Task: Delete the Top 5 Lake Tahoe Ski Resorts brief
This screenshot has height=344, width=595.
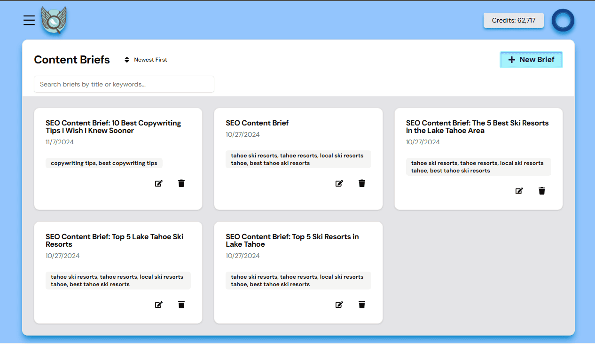Action: 181,305
